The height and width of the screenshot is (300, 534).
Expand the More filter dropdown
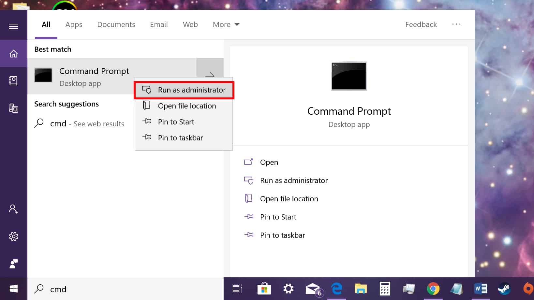(x=226, y=24)
